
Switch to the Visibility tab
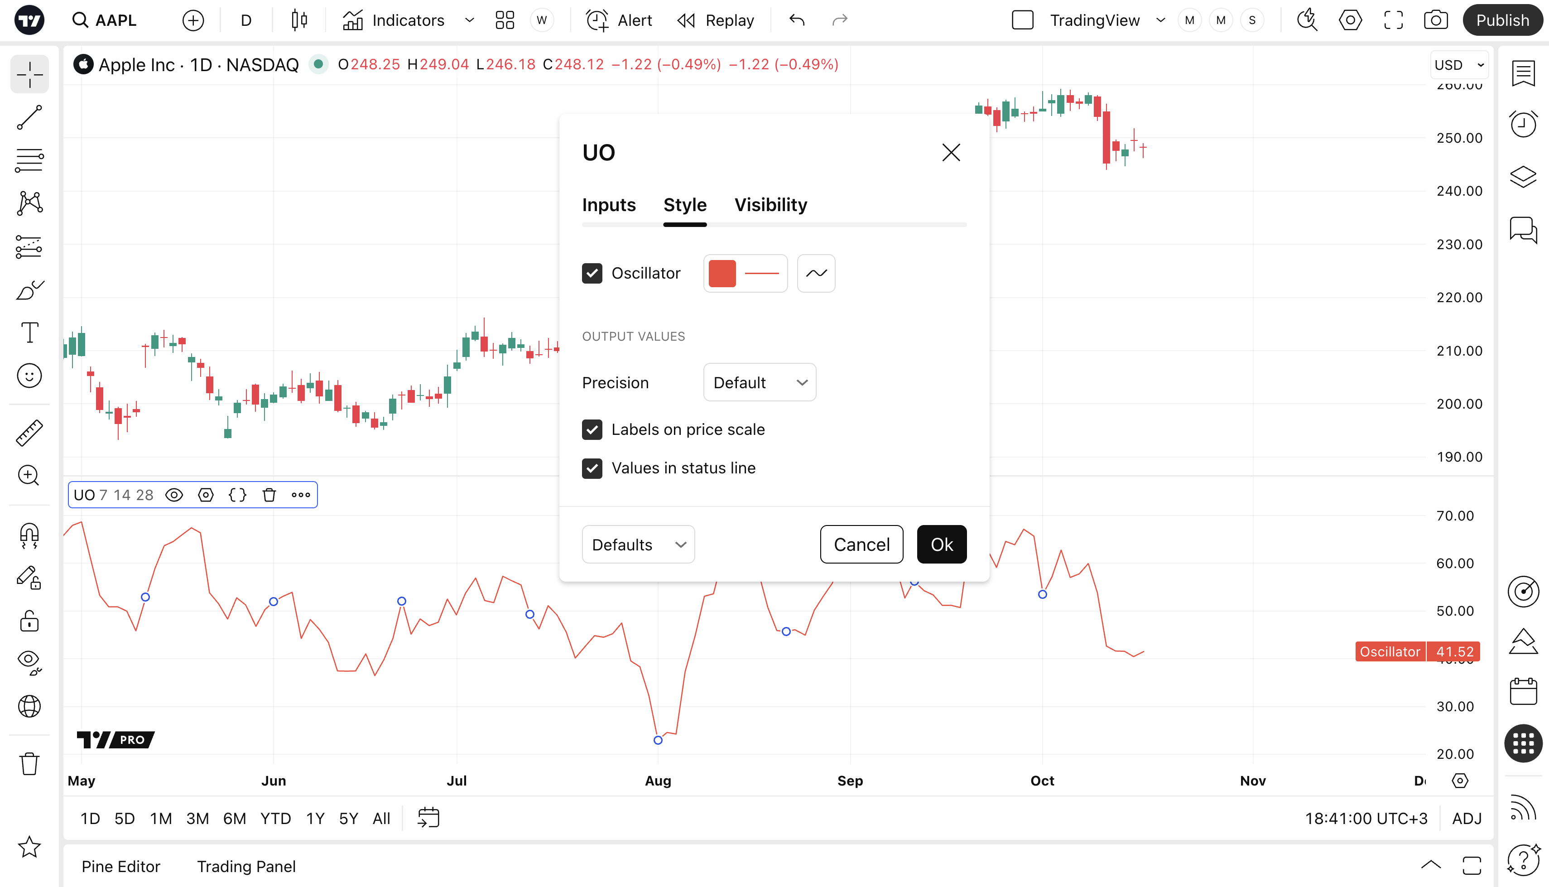pos(770,205)
